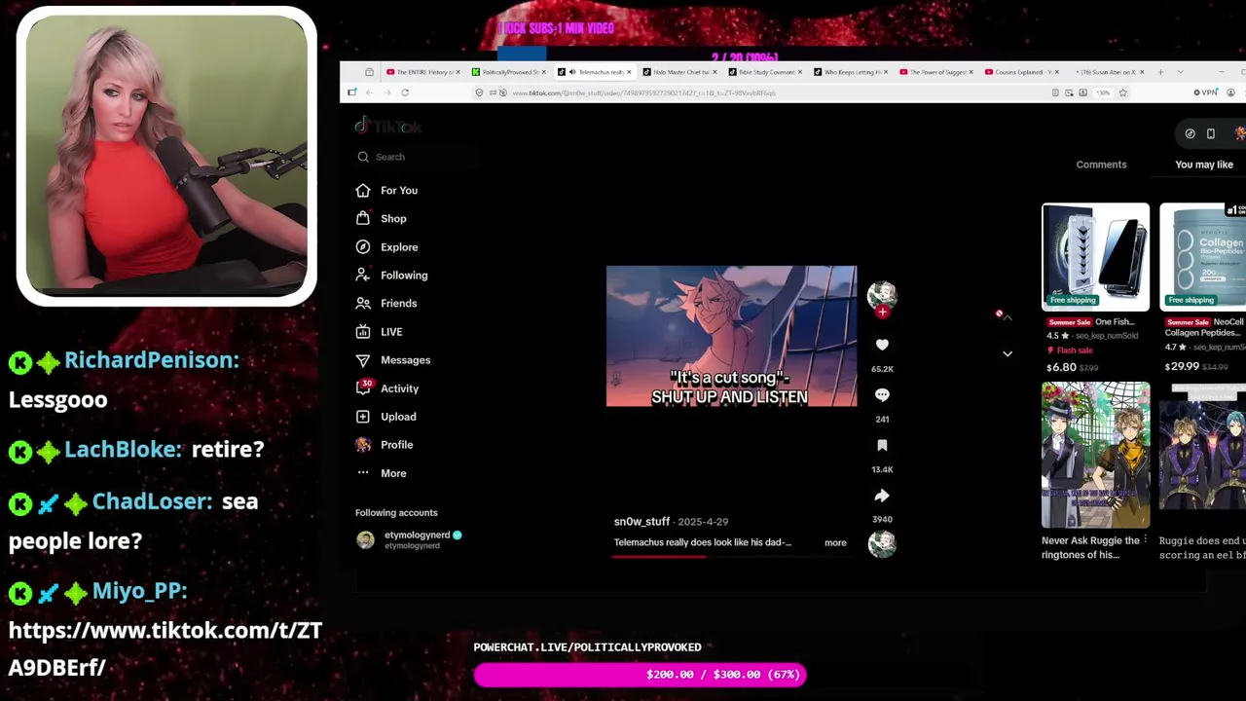Image resolution: width=1246 pixels, height=701 pixels.
Task: Switch to the 'Who Keeps Letting' browser tab
Action: click(851, 72)
